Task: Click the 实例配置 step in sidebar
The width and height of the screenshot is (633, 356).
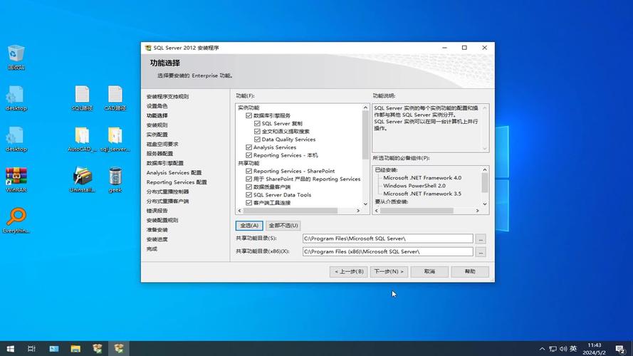Action: pyautogui.click(x=157, y=135)
